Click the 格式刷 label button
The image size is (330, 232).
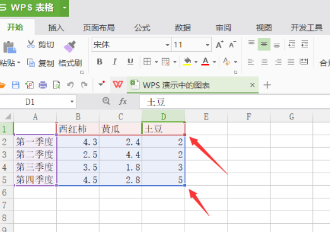click(x=70, y=63)
